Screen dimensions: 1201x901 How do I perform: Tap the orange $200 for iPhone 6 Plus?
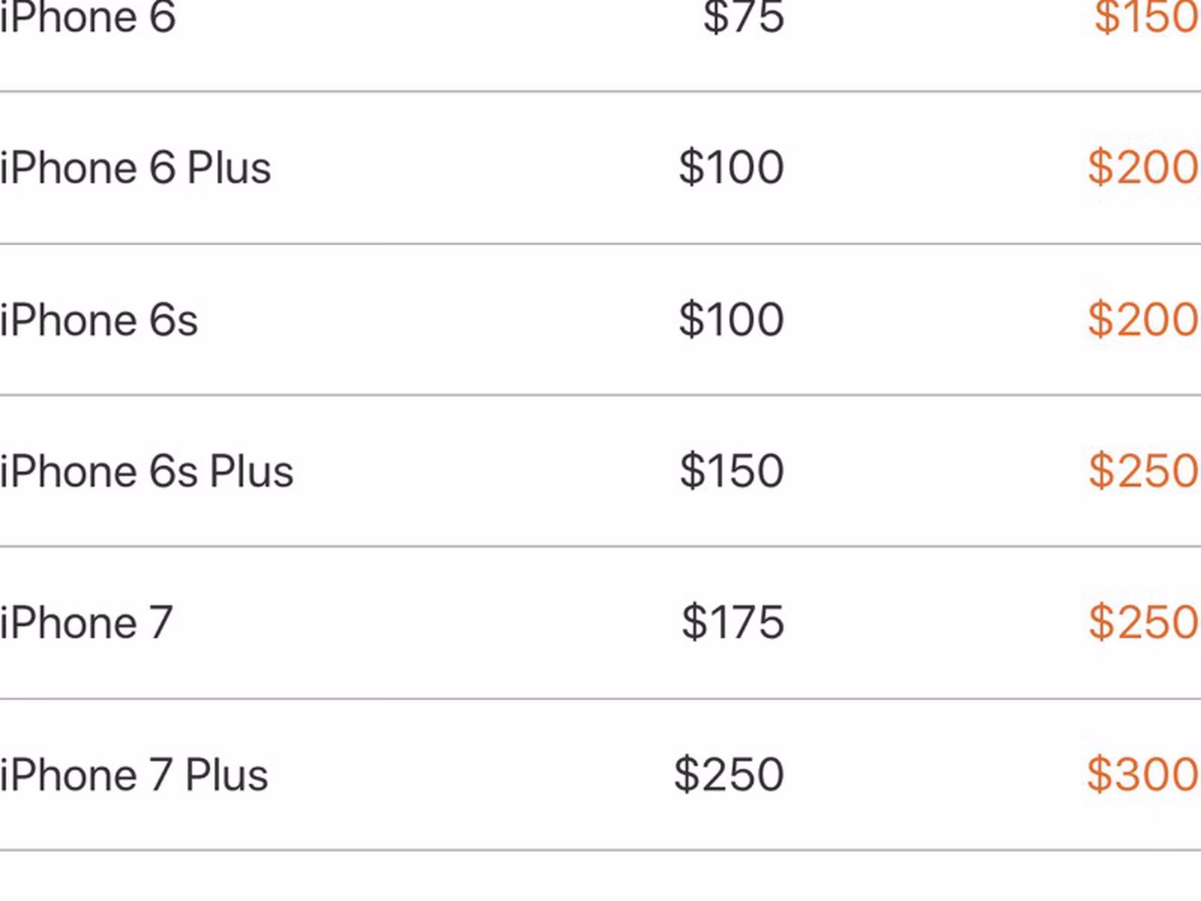click(1142, 167)
